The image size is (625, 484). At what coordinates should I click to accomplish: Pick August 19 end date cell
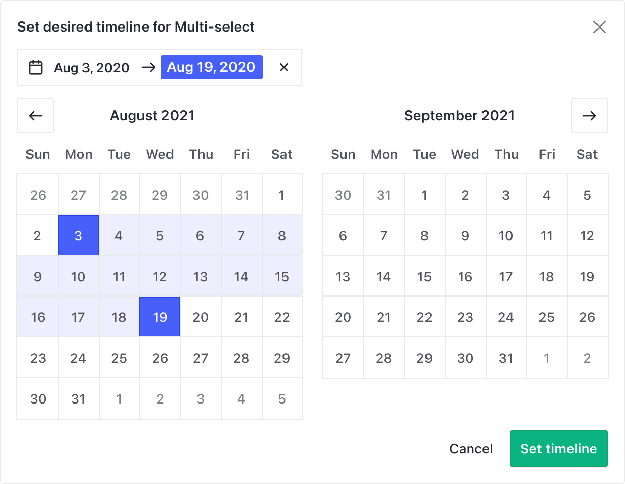[160, 317]
